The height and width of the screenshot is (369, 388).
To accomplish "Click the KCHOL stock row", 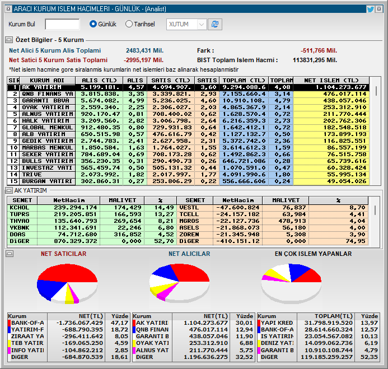I will pyautogui.click(x=92, y=208).
